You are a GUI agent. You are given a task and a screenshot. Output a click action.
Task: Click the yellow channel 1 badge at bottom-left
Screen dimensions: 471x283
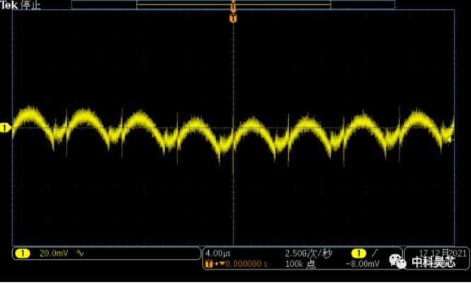click(23, 253)
